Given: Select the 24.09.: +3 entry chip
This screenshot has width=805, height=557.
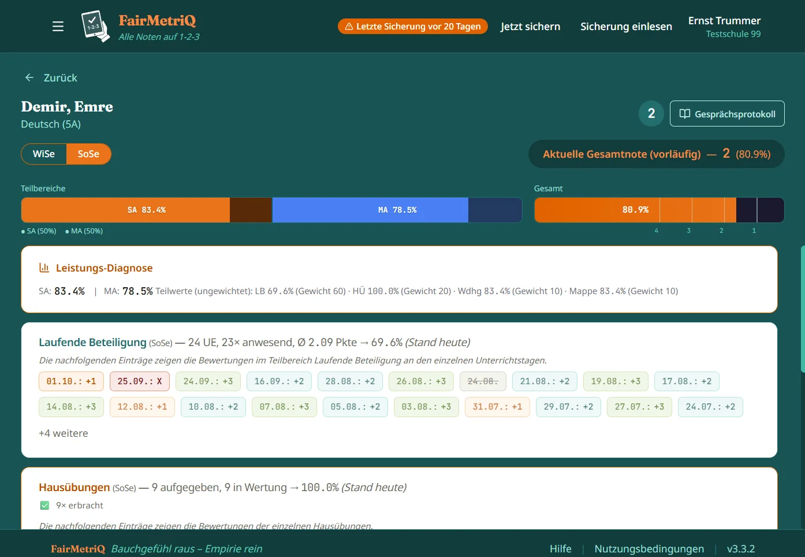Looking at the screenshot, I should tap(208, 381).
